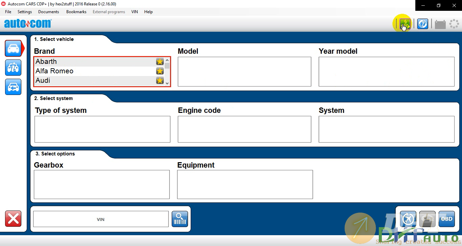Open the VIN menu
This screenshot has width=462, height=246.
(x=135, y=12)
